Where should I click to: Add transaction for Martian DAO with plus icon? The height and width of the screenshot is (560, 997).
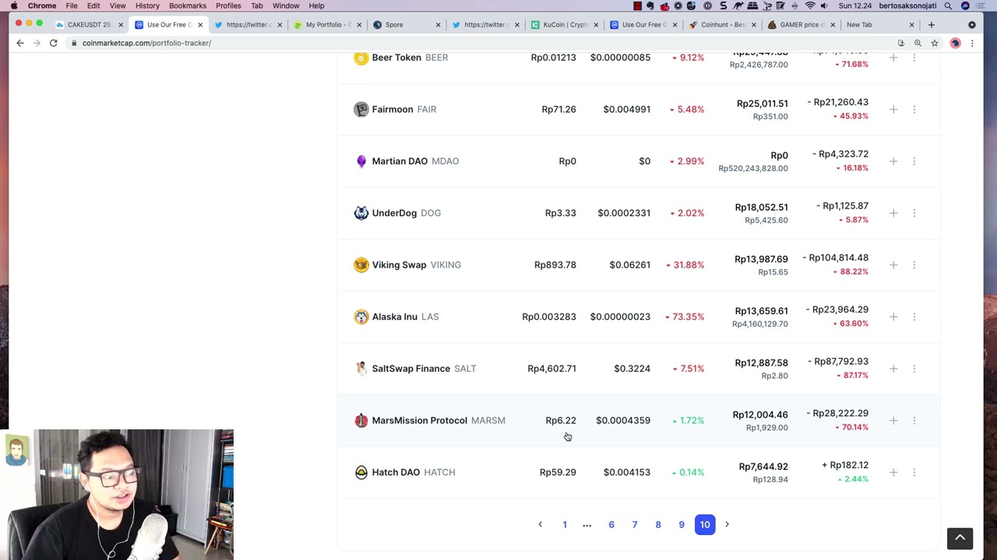click(893, 161)
